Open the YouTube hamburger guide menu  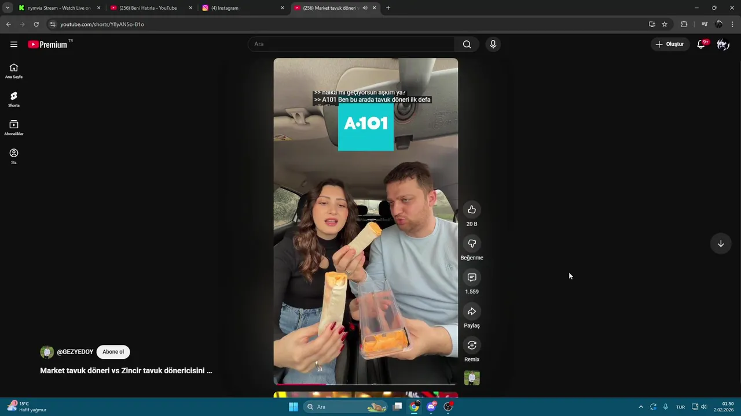(14, 44)
